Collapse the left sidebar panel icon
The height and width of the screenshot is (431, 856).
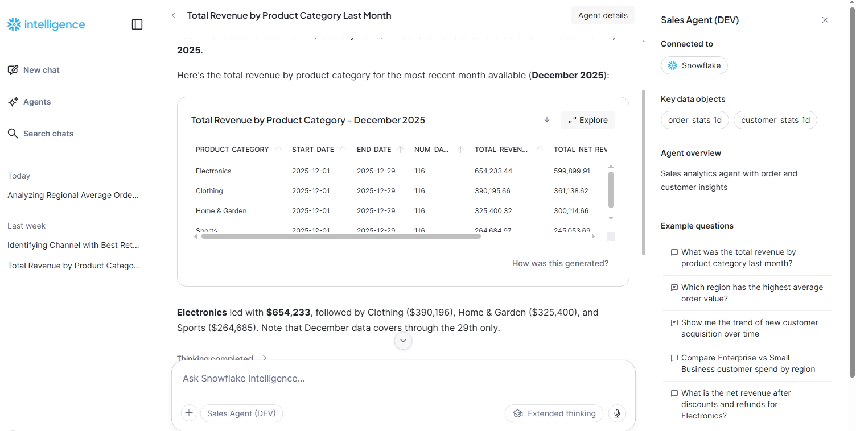coord(137,24)
